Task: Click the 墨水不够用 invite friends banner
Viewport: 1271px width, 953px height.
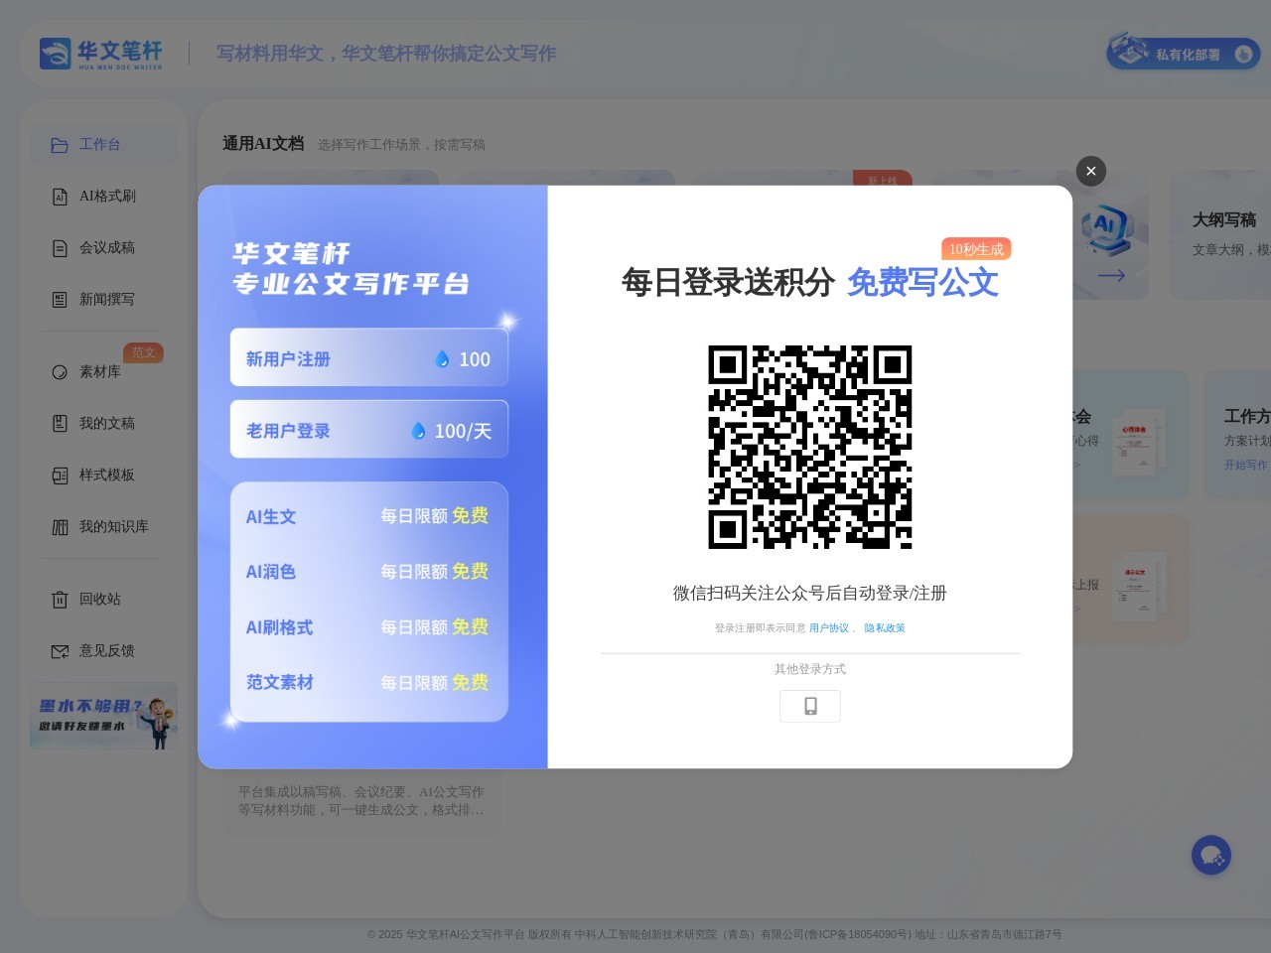Action: click(103, 716)
